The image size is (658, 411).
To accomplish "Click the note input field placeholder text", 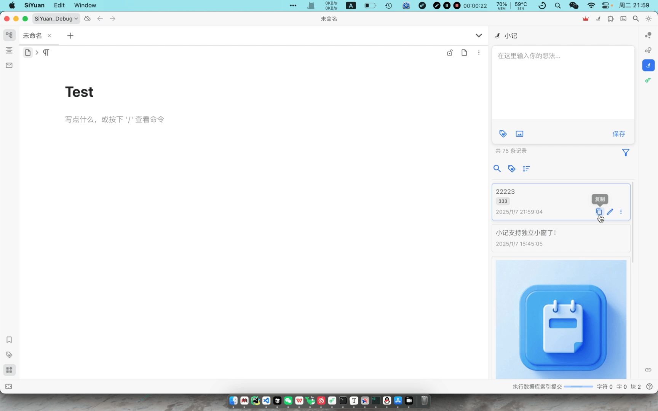I will [x=529, y=56].
